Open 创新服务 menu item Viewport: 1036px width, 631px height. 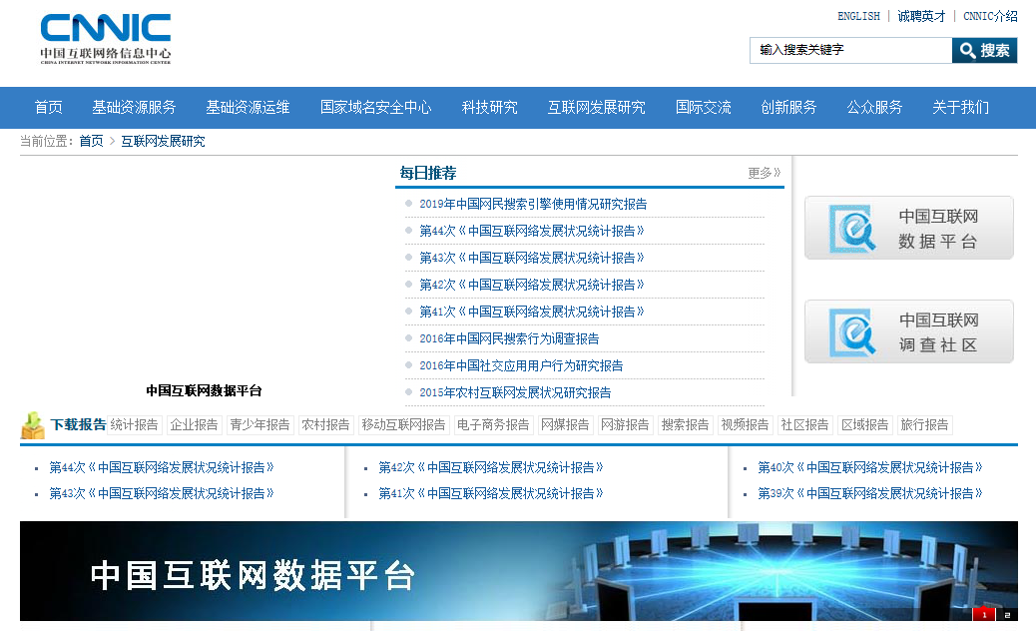788,107
